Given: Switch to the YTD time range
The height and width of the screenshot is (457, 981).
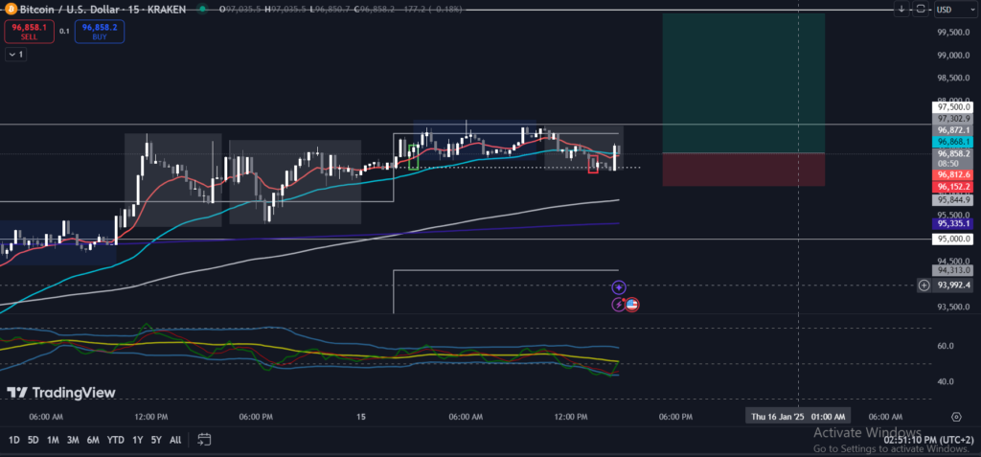Looking at the screenshot, I should click(115, 440).
